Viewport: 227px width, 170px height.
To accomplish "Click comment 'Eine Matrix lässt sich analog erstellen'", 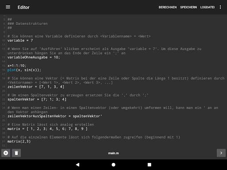I will tap(51, 124).
